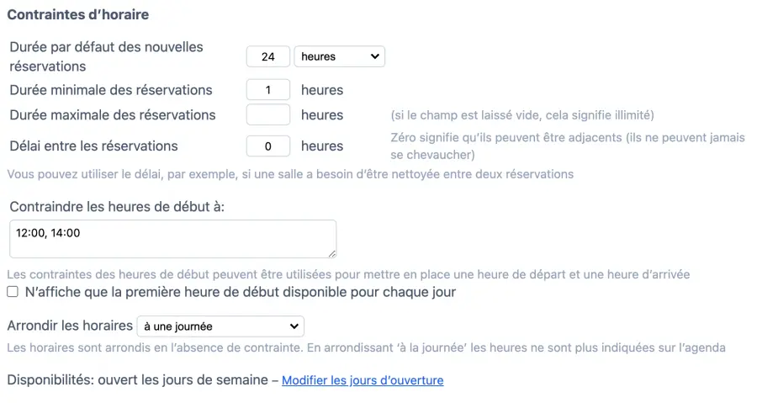Image resolution: width=757 pixels, height=403 pixels.
Task: Select the delay between reservations input
Action: [x=268, y=146]
